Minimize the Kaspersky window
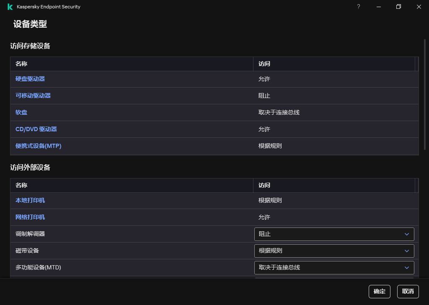The width and height of the screenshot is (429, 305). click(x=379, y=7)
